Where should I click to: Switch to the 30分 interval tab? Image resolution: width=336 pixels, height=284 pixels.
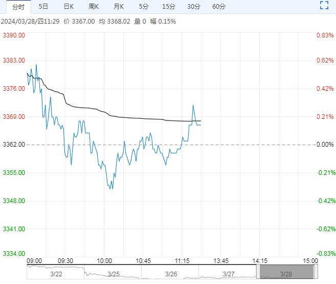click(193, 7)
